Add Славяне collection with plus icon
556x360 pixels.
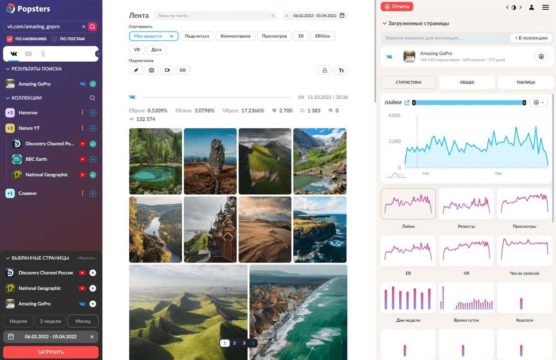pos(93,194)
